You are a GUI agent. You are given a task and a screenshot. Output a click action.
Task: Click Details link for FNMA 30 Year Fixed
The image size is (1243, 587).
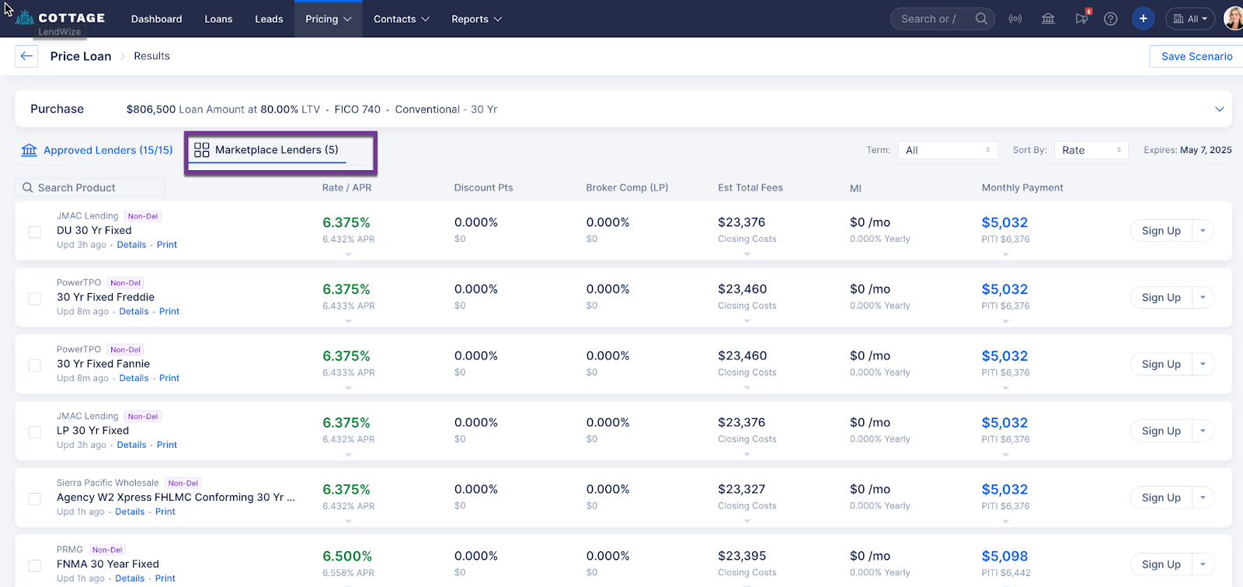pyautogui.click(x=130, y=579)
